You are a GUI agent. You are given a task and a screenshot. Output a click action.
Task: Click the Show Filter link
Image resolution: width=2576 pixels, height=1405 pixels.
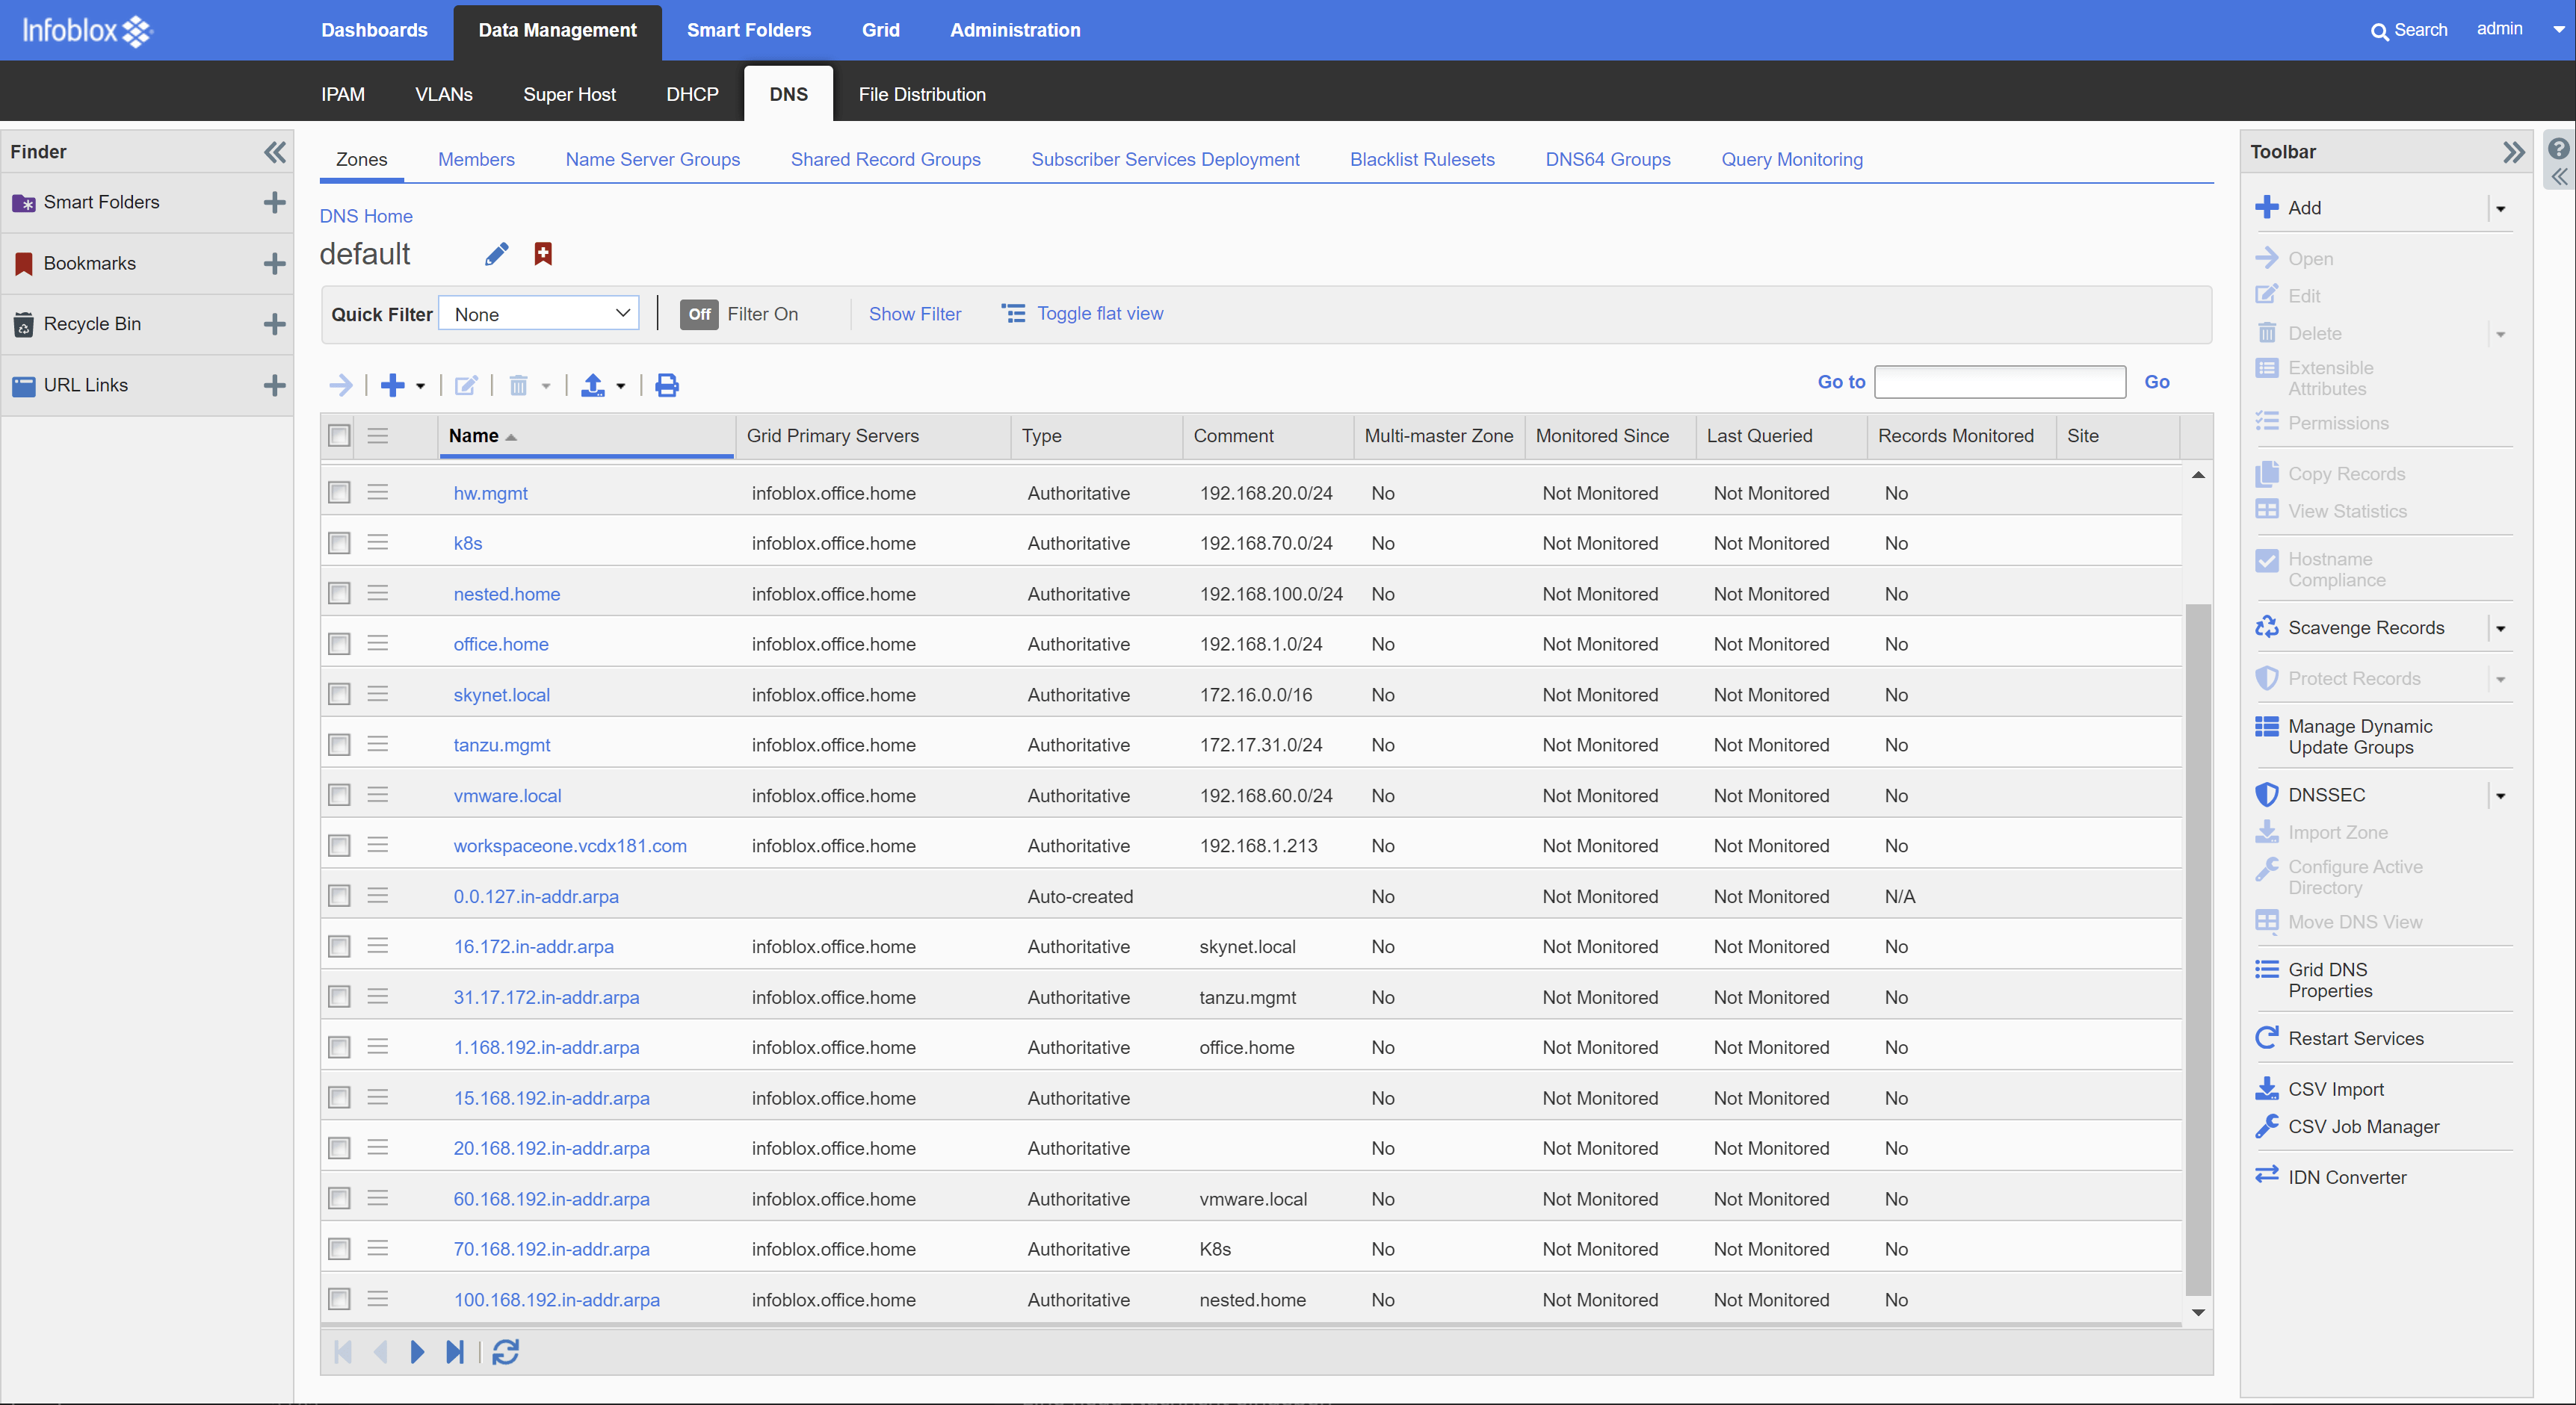pos(914,314)
